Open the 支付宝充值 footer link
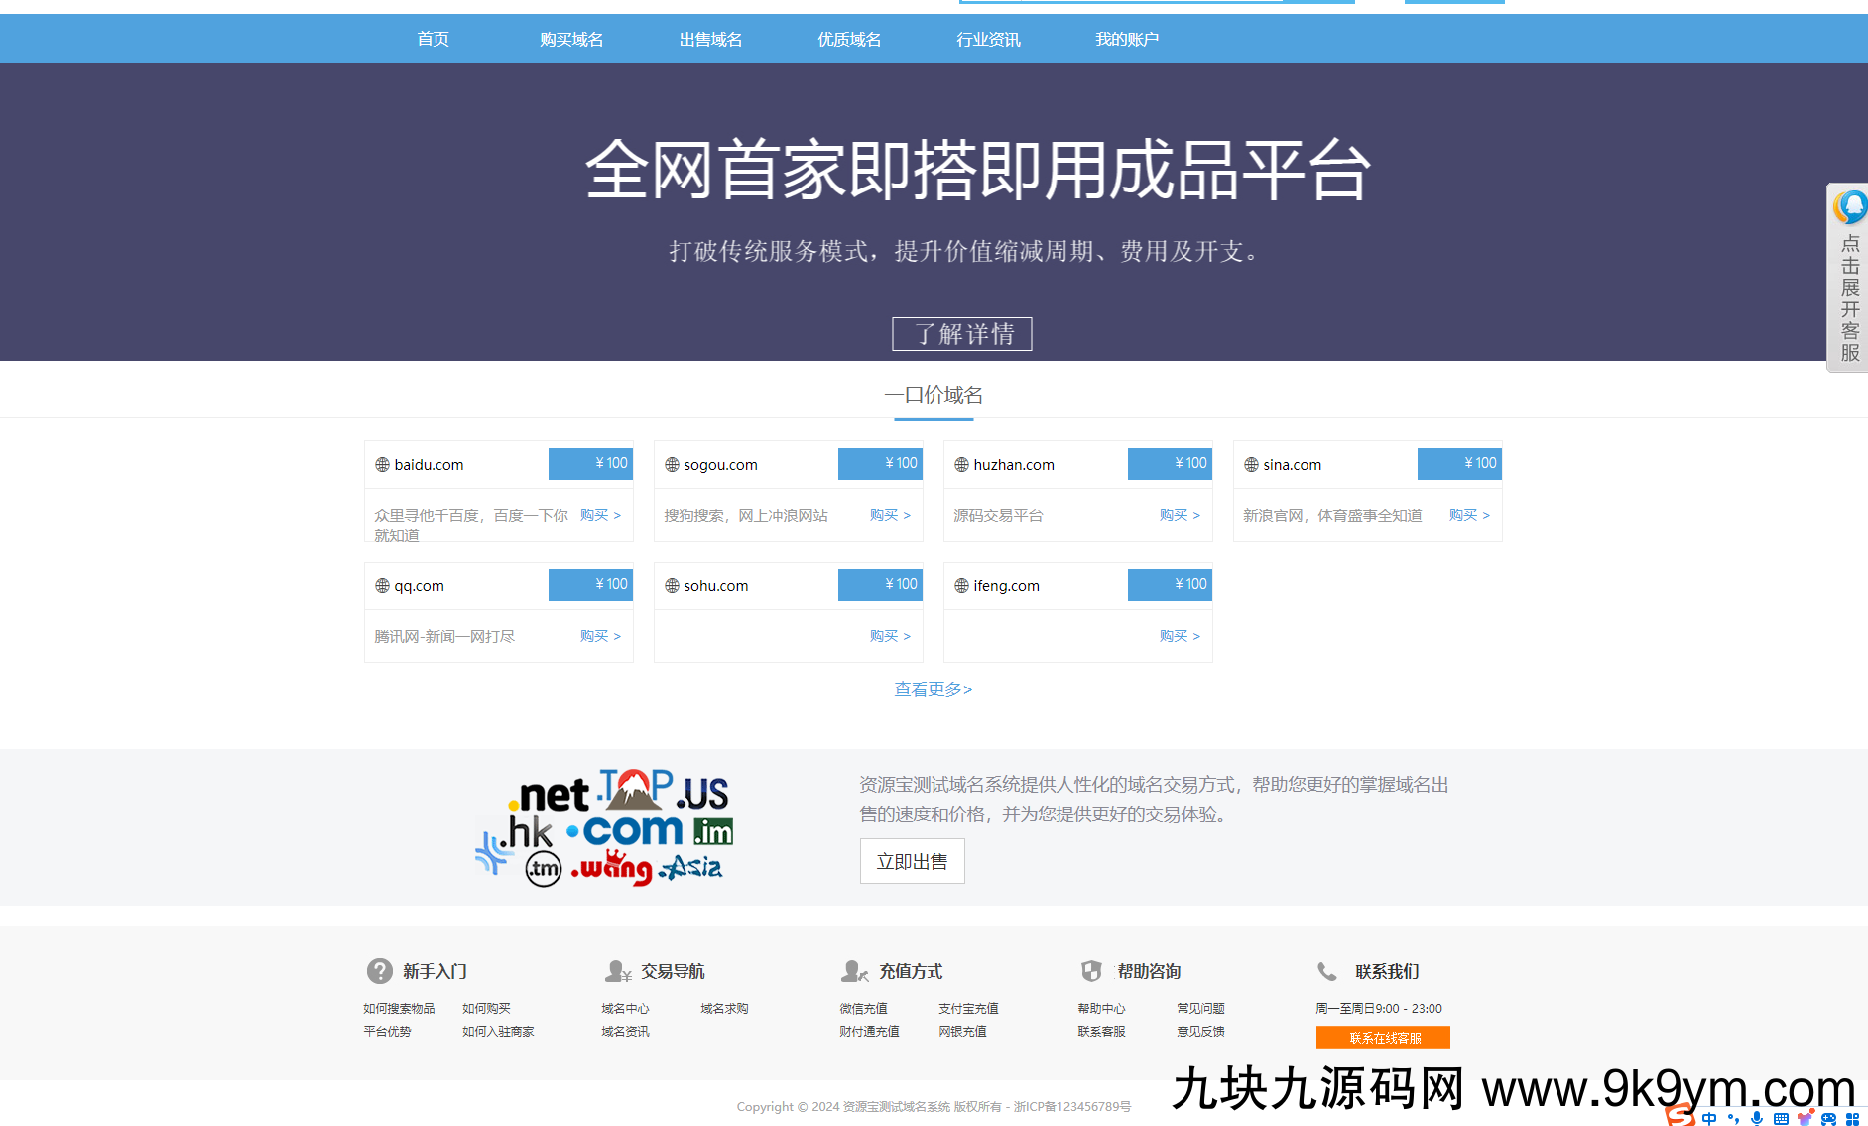This screenshot has width=1868, height=1126. (968, 1009)
